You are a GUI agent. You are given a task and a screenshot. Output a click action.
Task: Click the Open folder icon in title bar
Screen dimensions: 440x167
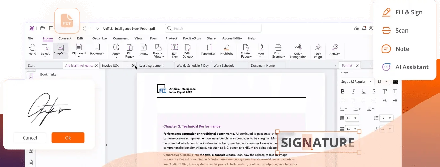[x=42, y=28]
